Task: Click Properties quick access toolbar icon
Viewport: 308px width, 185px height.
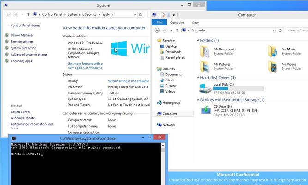Action: pos(163,15)
